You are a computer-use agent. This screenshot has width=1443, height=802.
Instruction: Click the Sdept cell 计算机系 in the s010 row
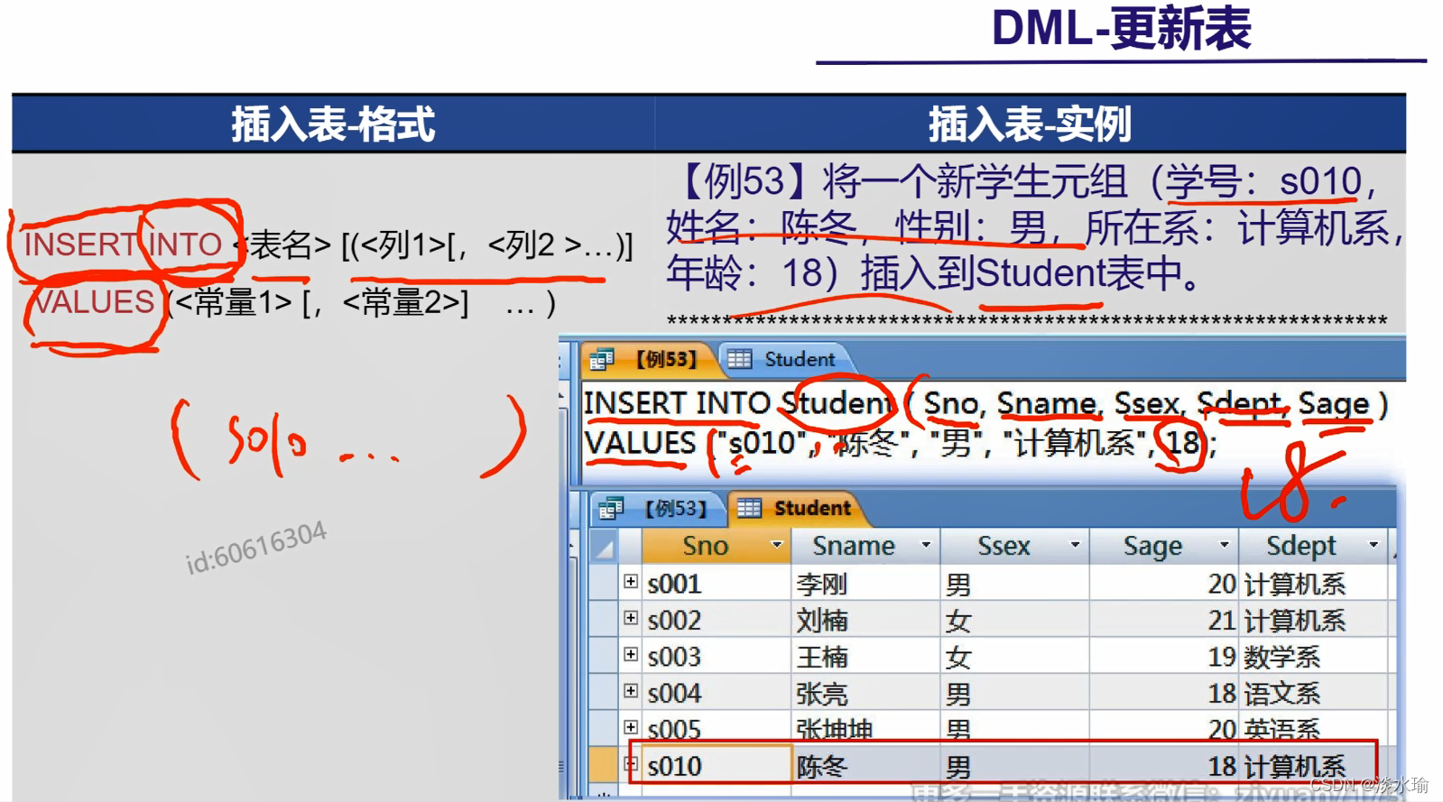pos(1313,766)
